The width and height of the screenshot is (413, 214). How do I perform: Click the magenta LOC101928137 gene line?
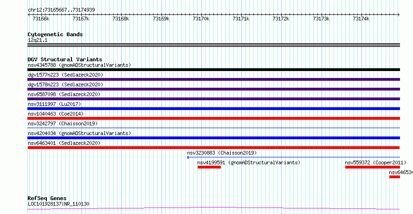coord(213,208)
